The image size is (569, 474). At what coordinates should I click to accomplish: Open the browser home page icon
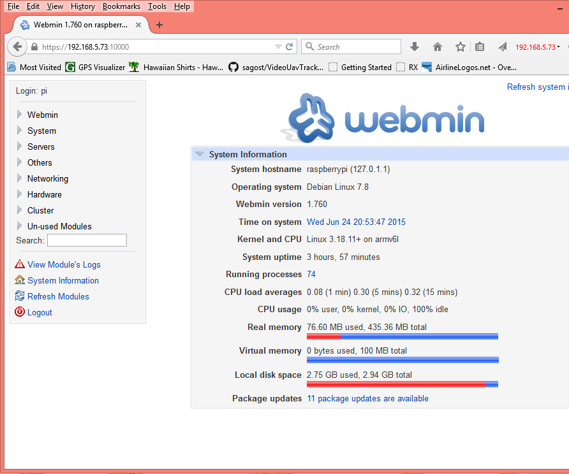tap(437, 47)
